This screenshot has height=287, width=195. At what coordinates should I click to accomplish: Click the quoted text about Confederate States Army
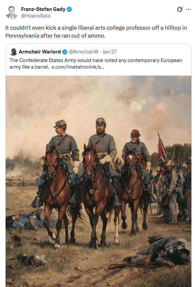pyautogui.click(x=96, y=64)
